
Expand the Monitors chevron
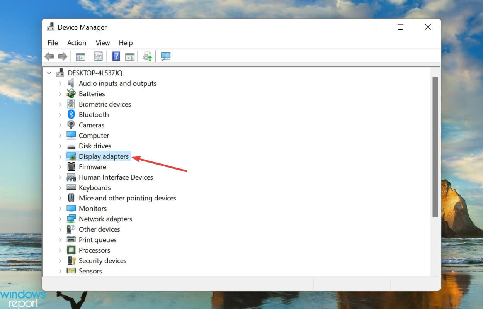(x=60, y=209)
